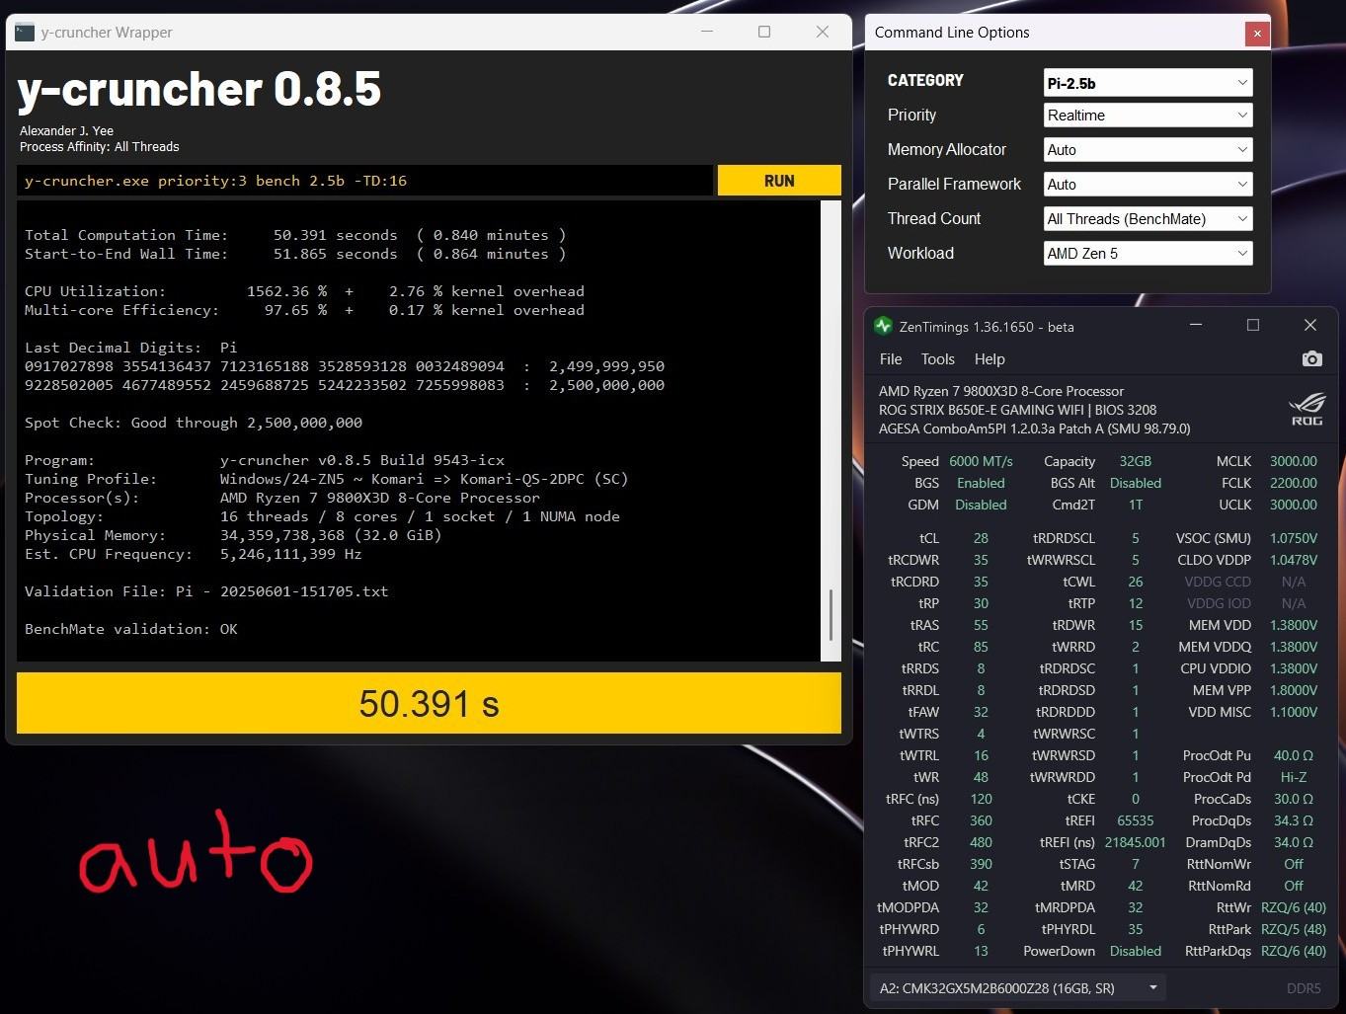Click the AGESA ComboAm5PI version line
This screenshot has height=1014, width=1346.
pyautogui.click(x=1034, y=429)
